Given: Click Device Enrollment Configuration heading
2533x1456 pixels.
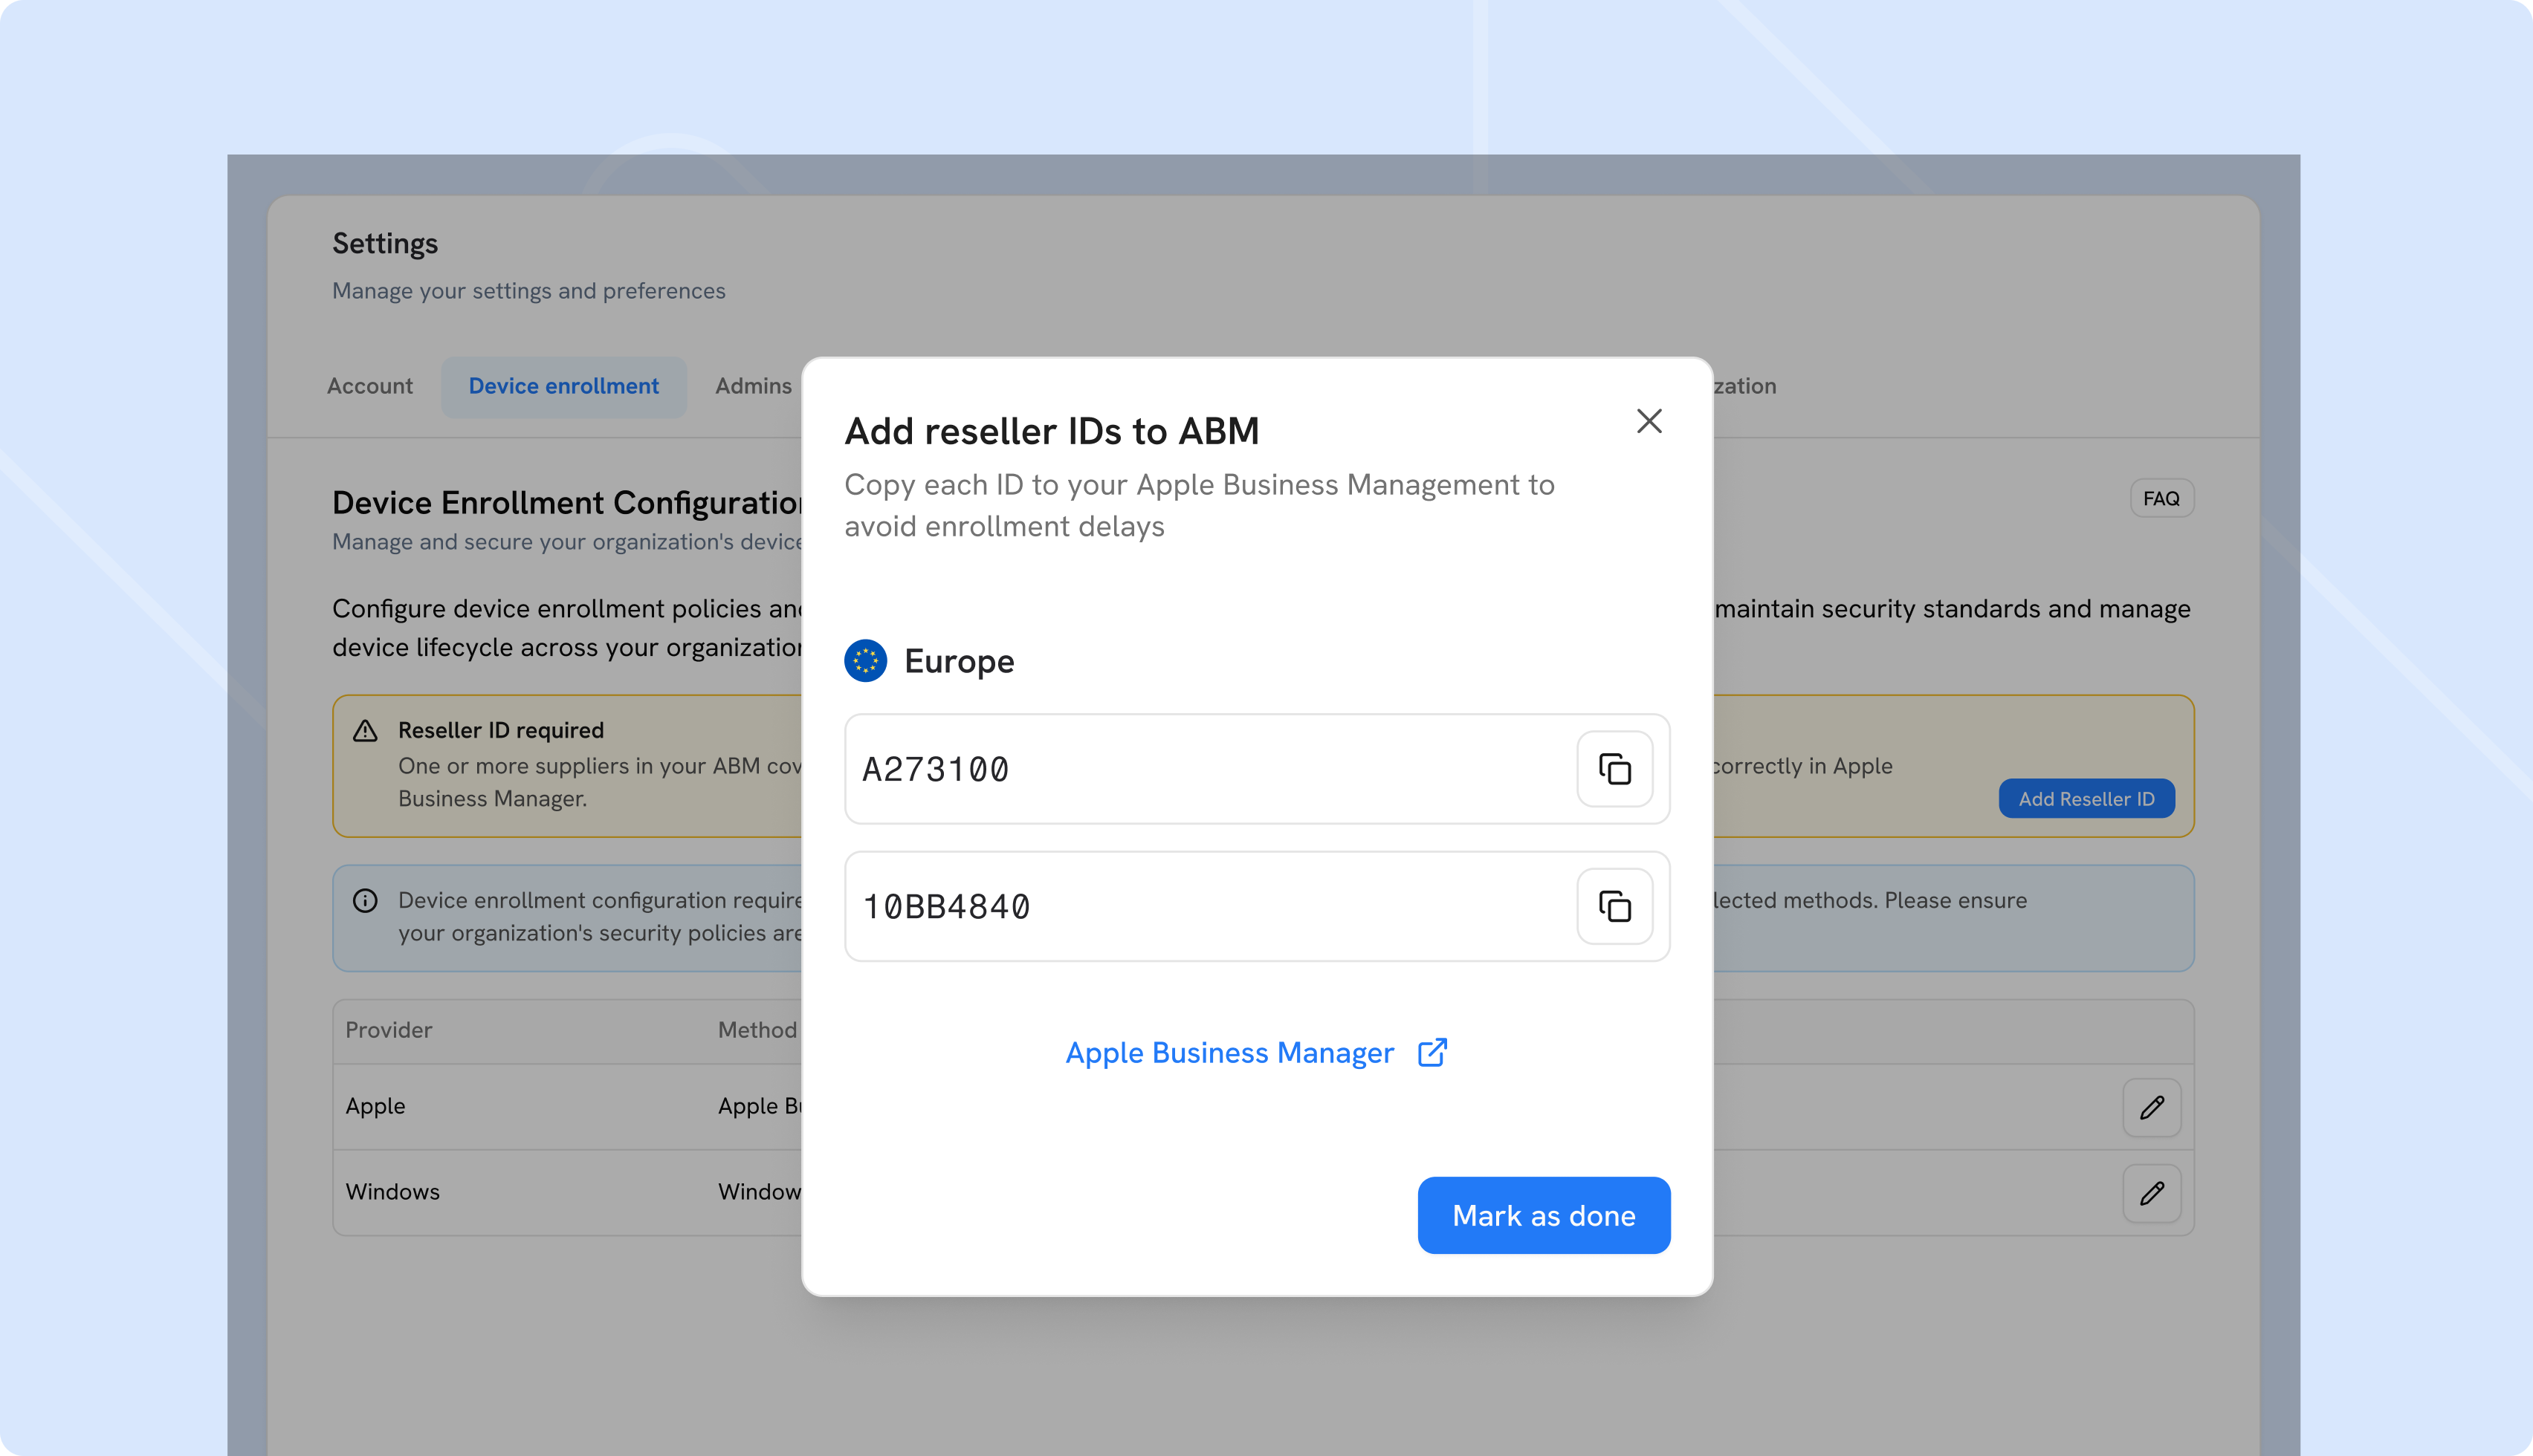Looking at the screenshot, I should click(567, 502).
